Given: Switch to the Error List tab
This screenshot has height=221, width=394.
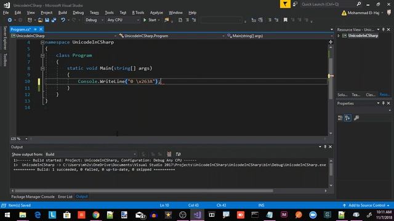Looking at the screenshot, I should click(65, 196).
